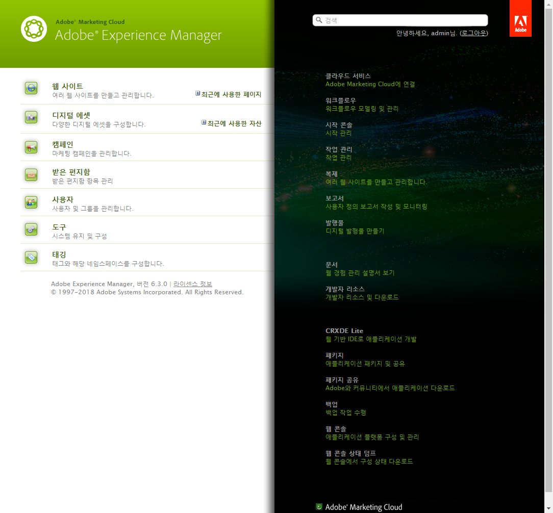Viewport: 553px width, 513px height.
Task: Open the 사용자 heading link
Action: [x=62, y=199]
